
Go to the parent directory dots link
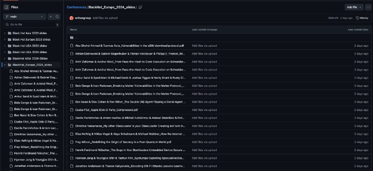pos(76,38)
